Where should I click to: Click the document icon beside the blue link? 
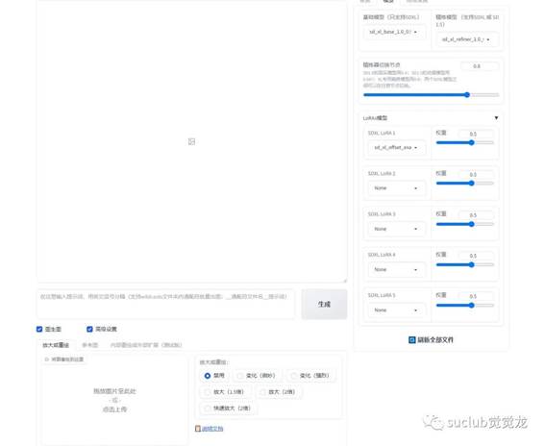198,429
